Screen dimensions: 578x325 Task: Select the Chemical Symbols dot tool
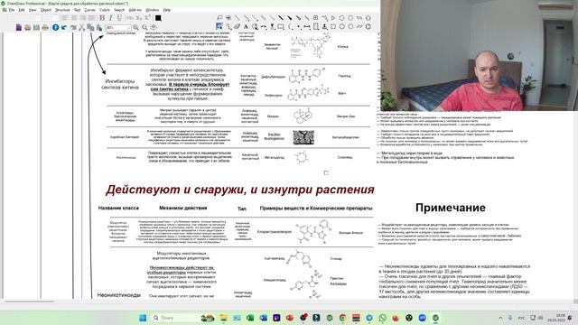[x=299, y=26]
